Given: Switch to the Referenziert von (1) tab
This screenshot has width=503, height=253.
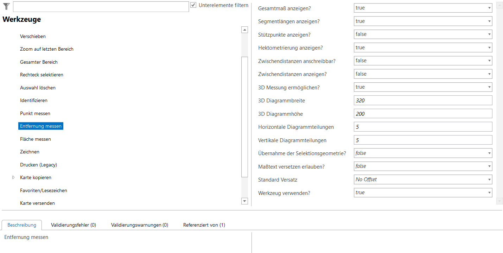Looking at the screenshot, I should (204, 225).
